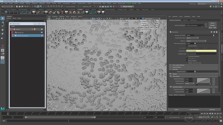Toggle the Distribute node enable switch
The height and width of the screenshot is (125, 223).
tap(214, 32)
